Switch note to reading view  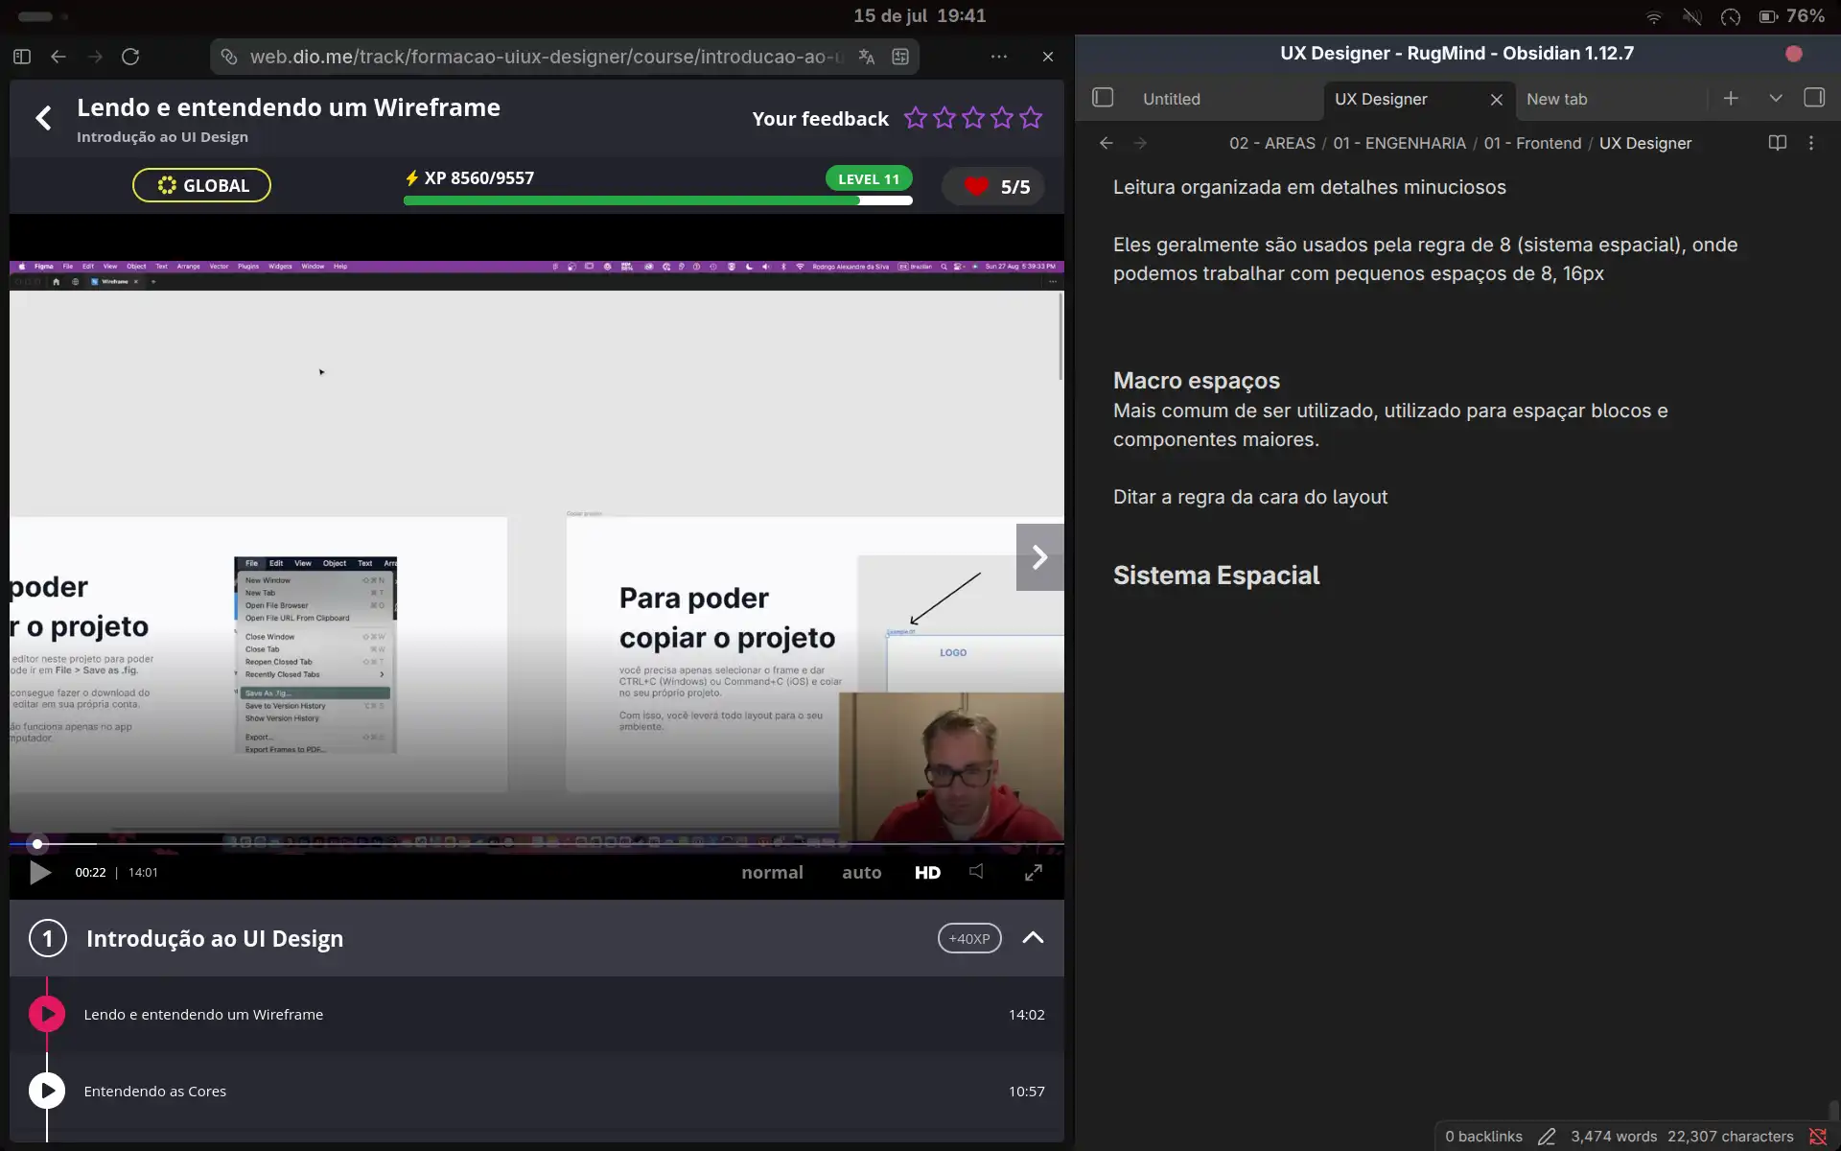[1777, 143]
